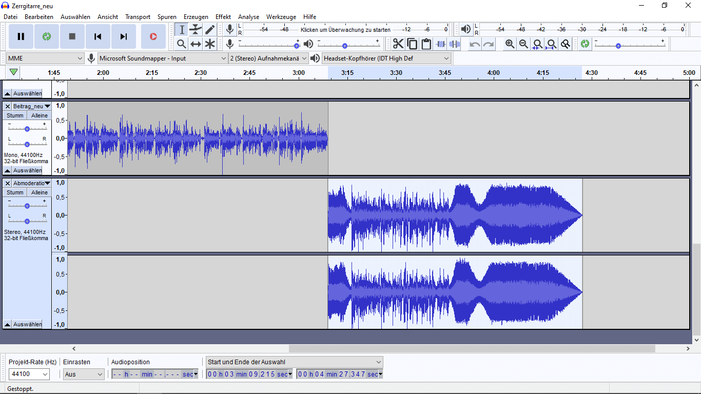Viewport: 701px width, 394px height.
Task: Click the green play-at-speed icon
Action: pos(585,44)
